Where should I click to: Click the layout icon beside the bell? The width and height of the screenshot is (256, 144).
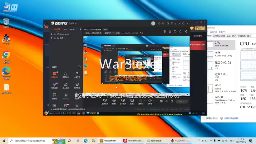(x=175, y=31)
